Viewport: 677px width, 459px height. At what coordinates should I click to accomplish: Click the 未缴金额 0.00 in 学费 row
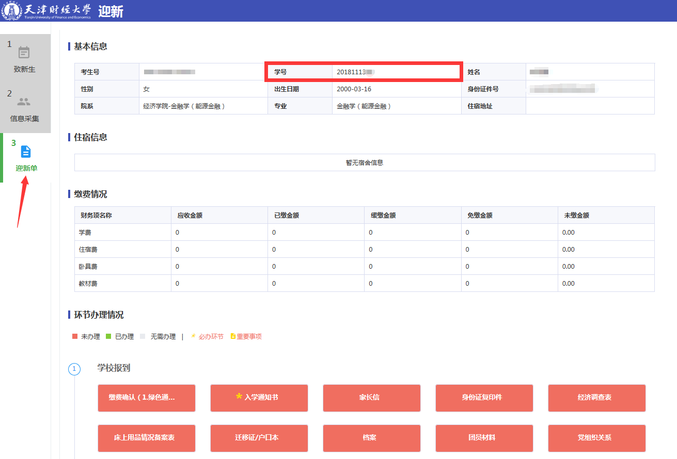(568, 233)
